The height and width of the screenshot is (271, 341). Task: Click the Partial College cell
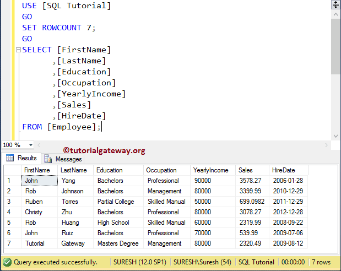click(118, 202)
